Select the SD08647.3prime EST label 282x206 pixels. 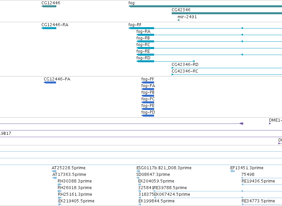pyautogui.click(x=153, y=175)
